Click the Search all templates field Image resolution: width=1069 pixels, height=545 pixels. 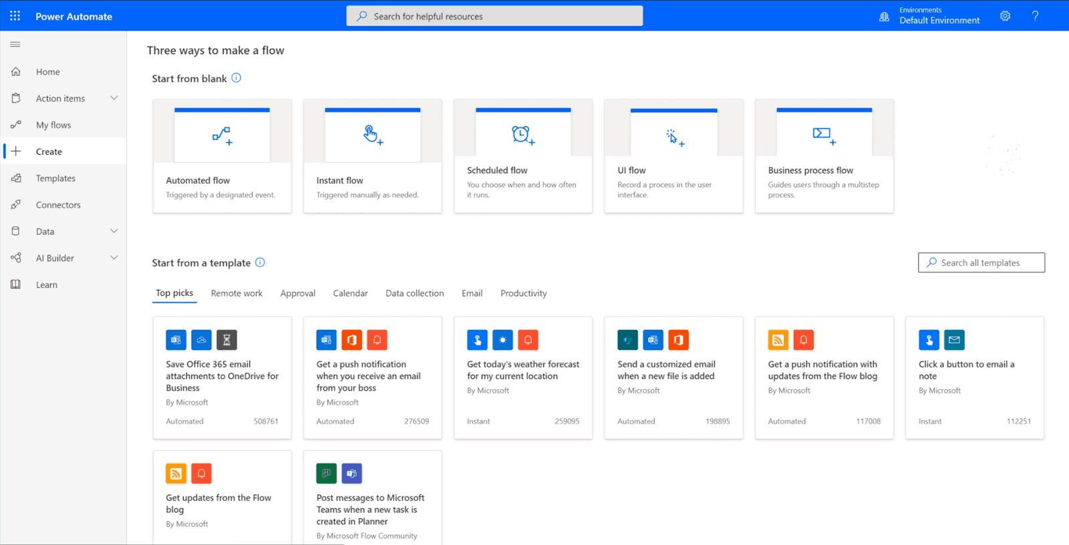981,262
